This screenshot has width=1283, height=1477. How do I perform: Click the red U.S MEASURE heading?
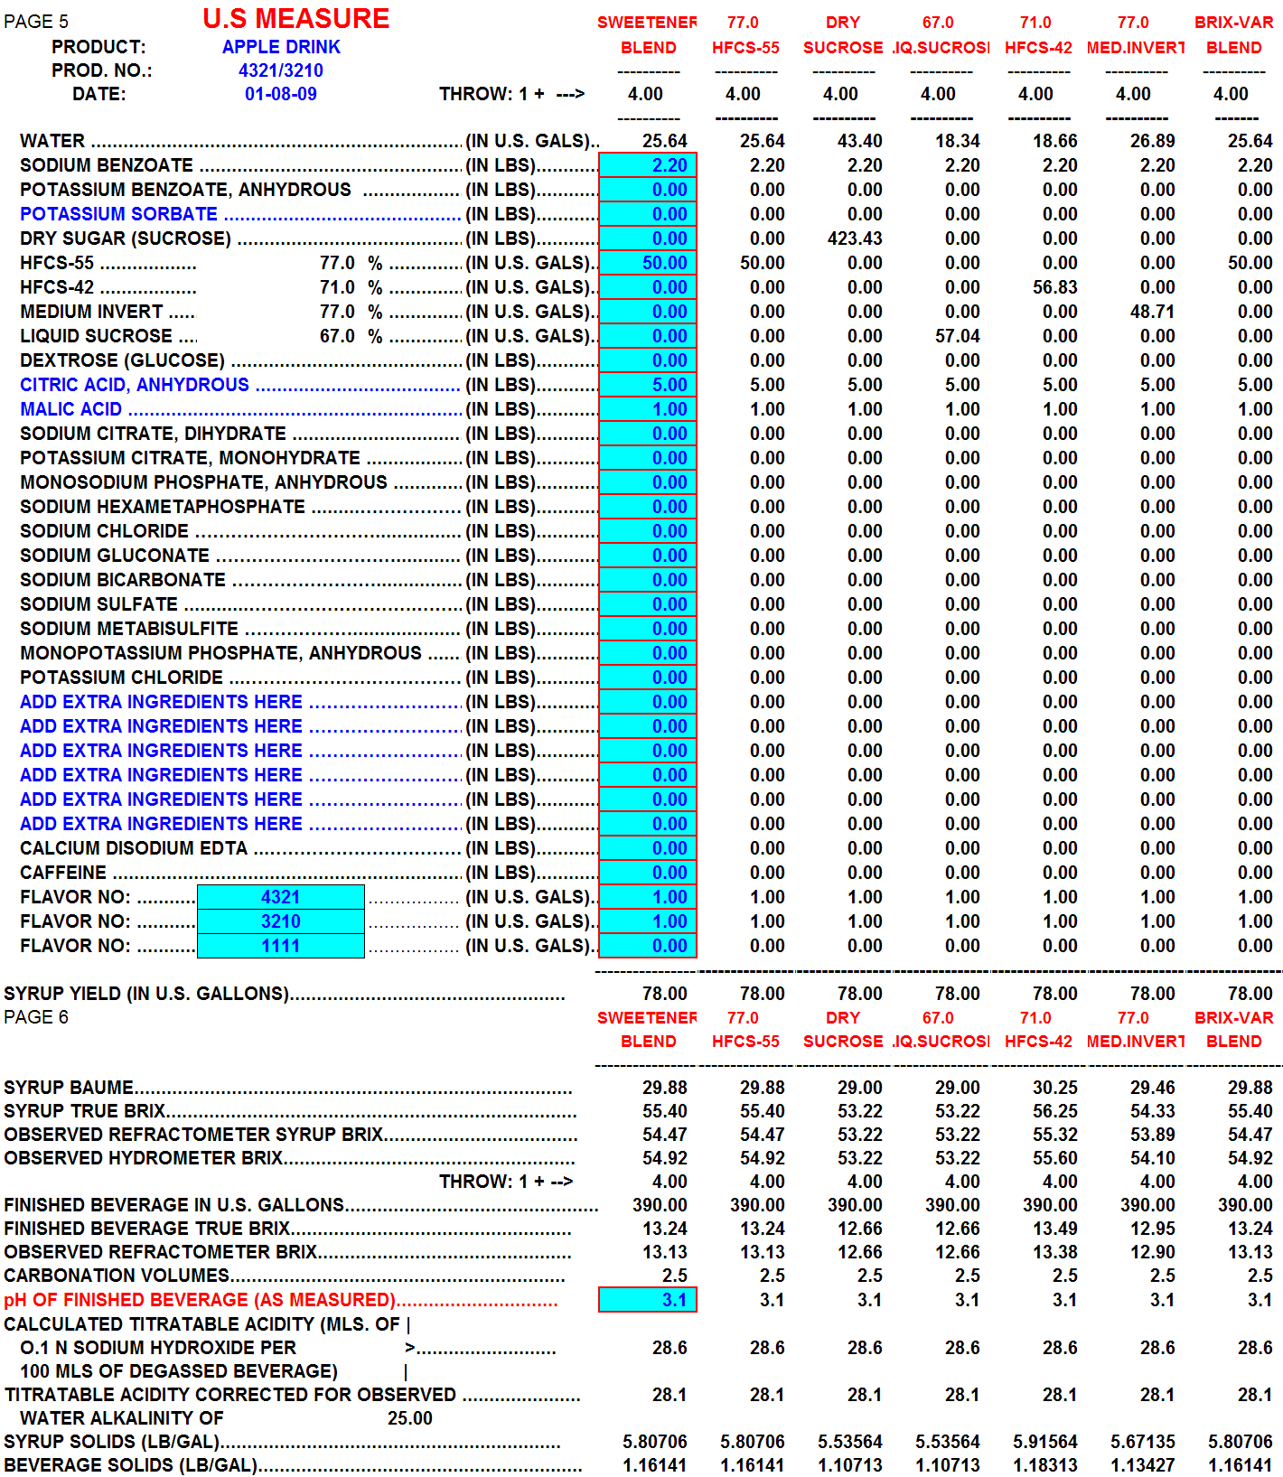(x=296, y=19)
